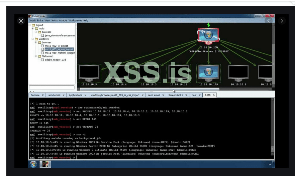Click the Cobalt Strike taskbar icon
This screenshot has width=295, height=176.
click(45, 164)
